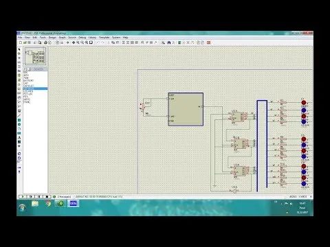Click the New Design toolbar icon
Image resolution: width=330 pixels, height=247 pixels.
pos(21,43)
